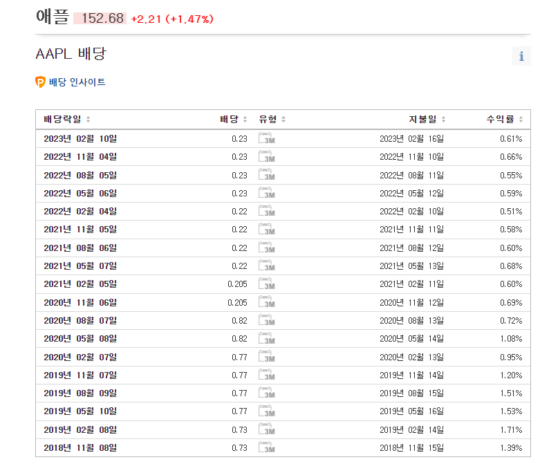
Task: Click 3M type icon in 2020년 08월 07일 row
Action: (x=267, y=320)
